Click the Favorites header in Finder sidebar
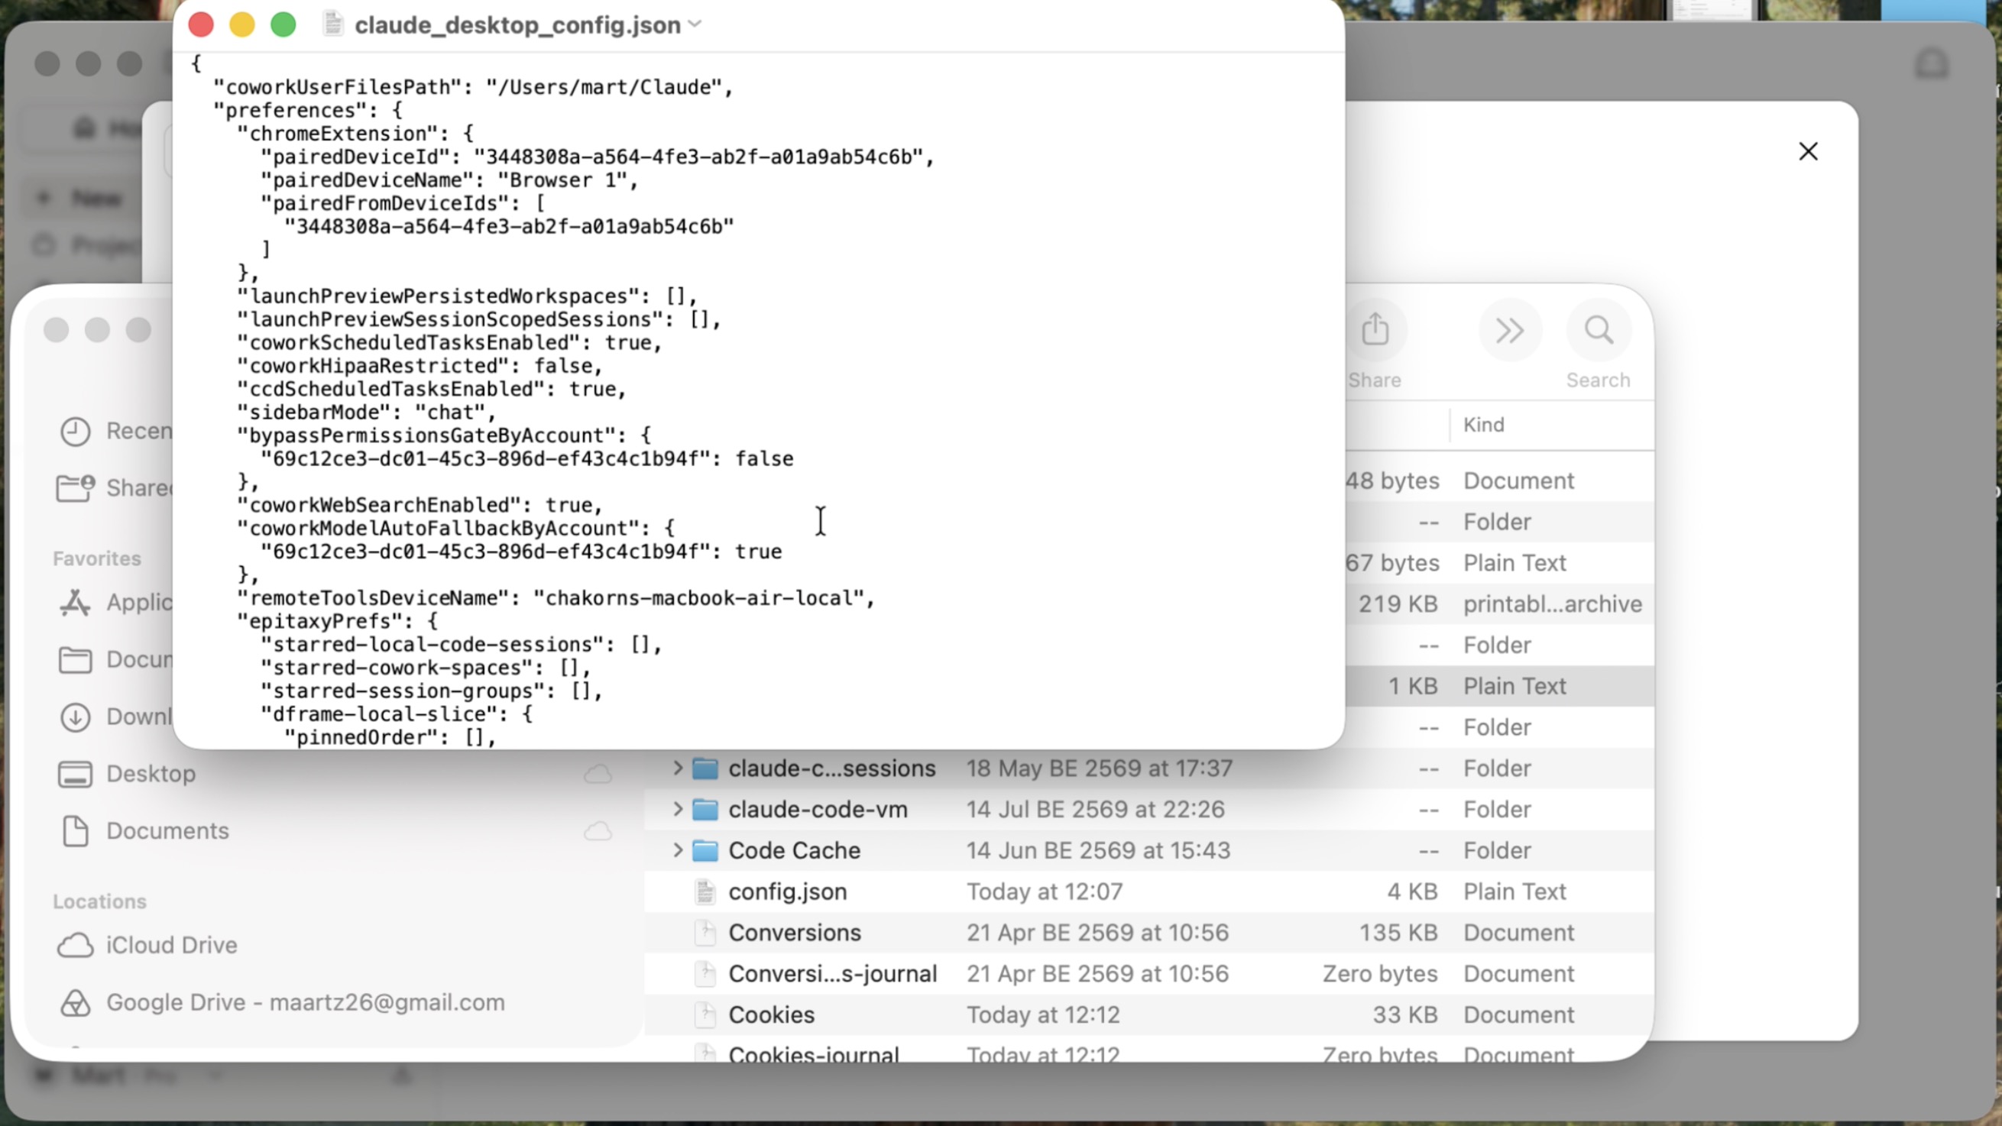The height and width of the screenshot is (1126, 2002). pyautogui.click(x=97, y=558)
